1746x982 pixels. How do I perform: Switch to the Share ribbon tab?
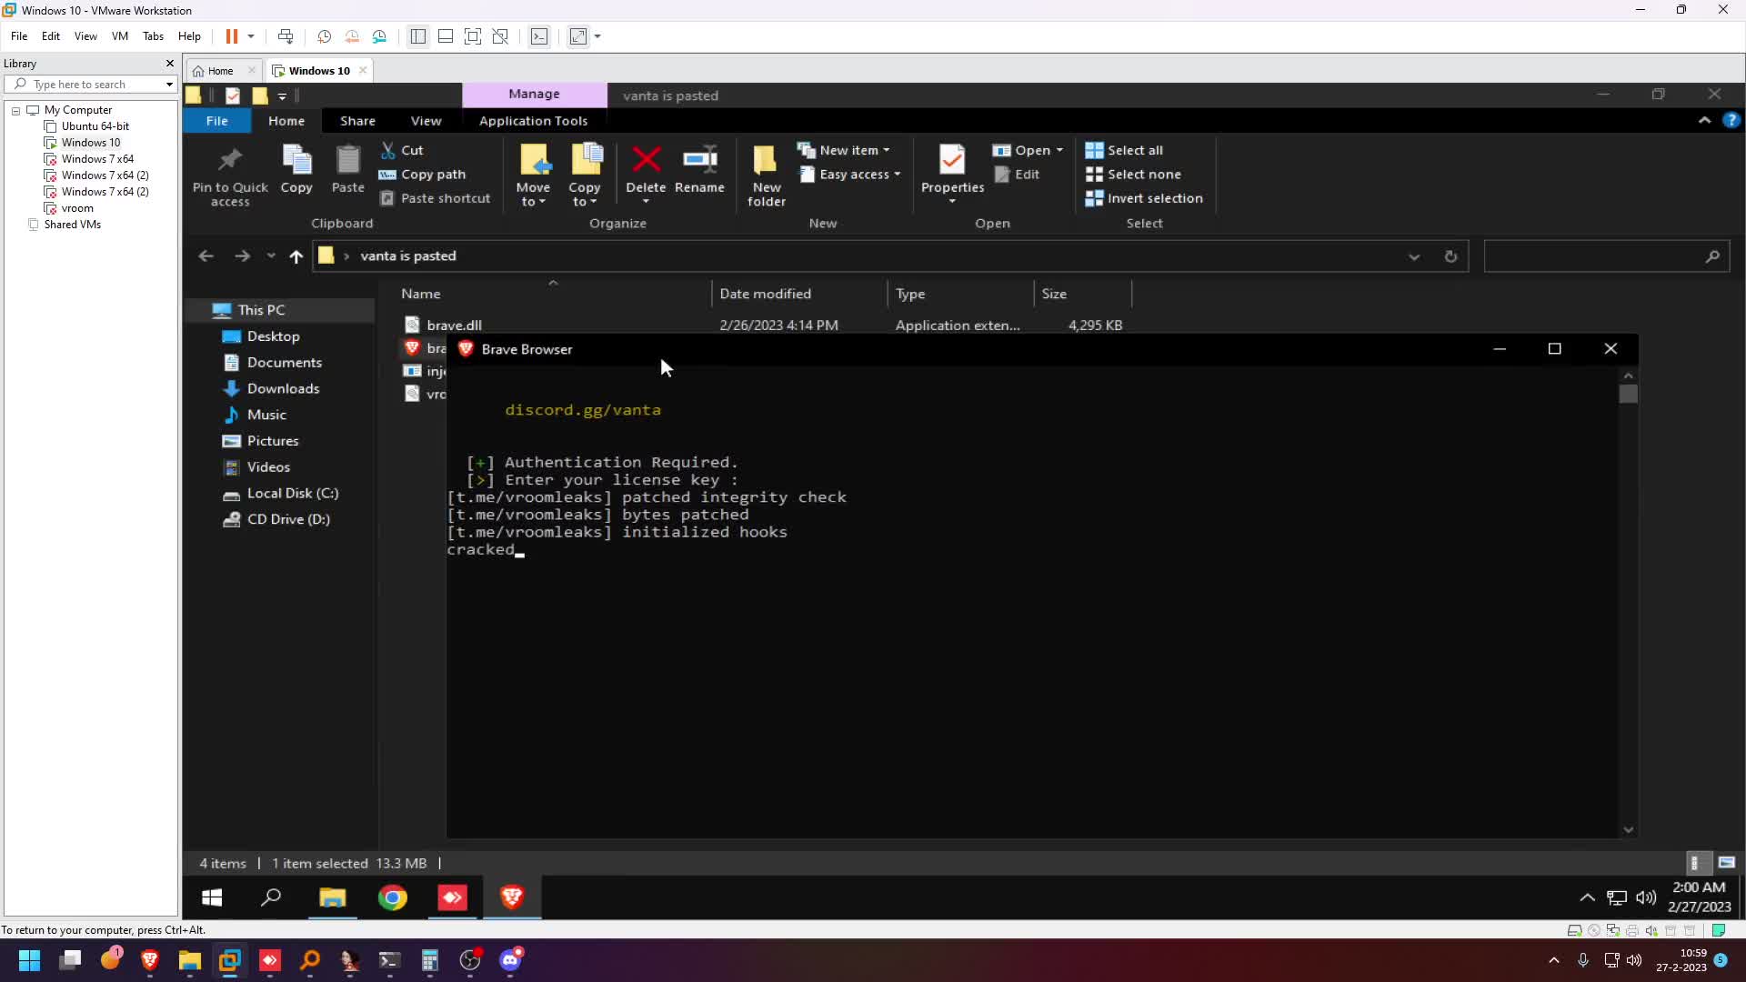[357, 121]
